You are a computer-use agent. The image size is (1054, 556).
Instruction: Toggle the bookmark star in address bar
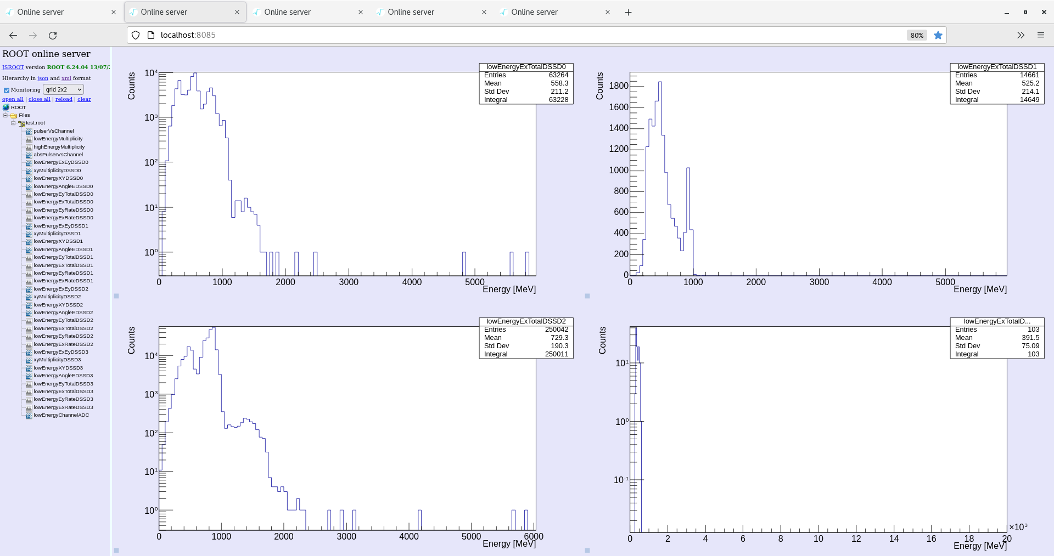tap(938, 35)
